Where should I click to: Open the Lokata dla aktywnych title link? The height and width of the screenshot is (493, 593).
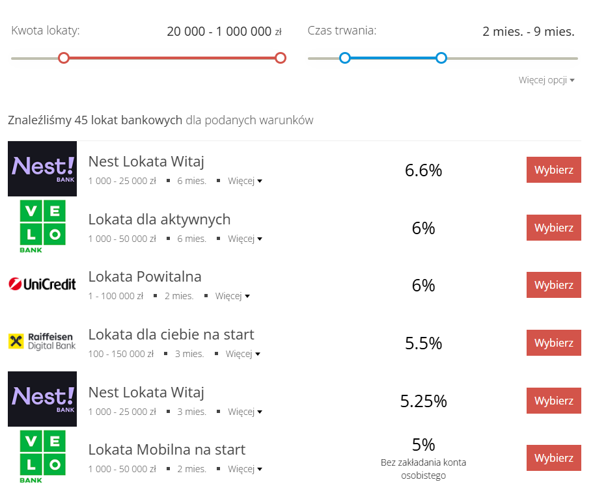[x=159, y=219]
